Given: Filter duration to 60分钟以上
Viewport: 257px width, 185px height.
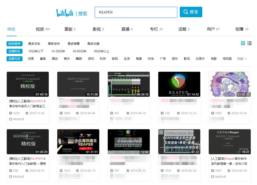Looking at the screenshot, I should click(x=101, y=51).
